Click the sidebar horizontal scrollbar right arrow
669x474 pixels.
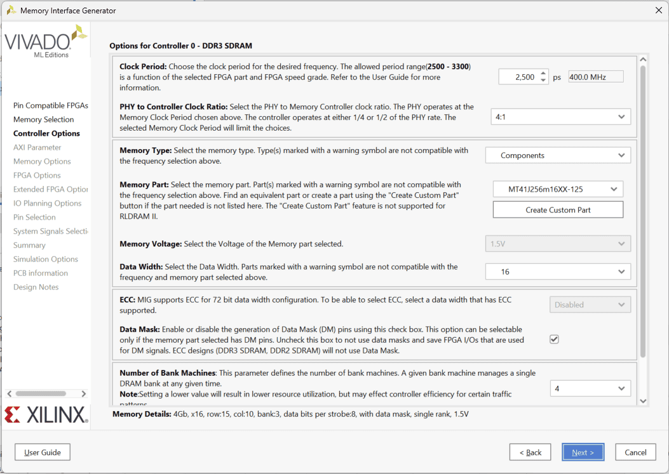[83, 394]
